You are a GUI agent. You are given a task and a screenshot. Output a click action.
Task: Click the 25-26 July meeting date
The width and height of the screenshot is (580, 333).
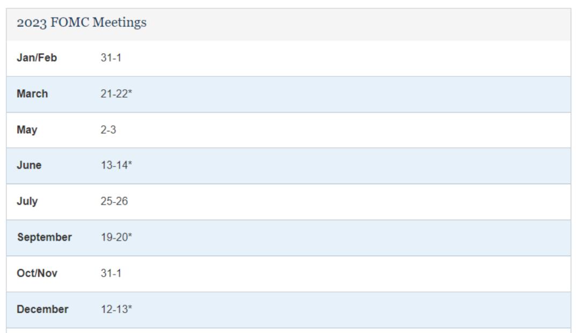(114, 201)
